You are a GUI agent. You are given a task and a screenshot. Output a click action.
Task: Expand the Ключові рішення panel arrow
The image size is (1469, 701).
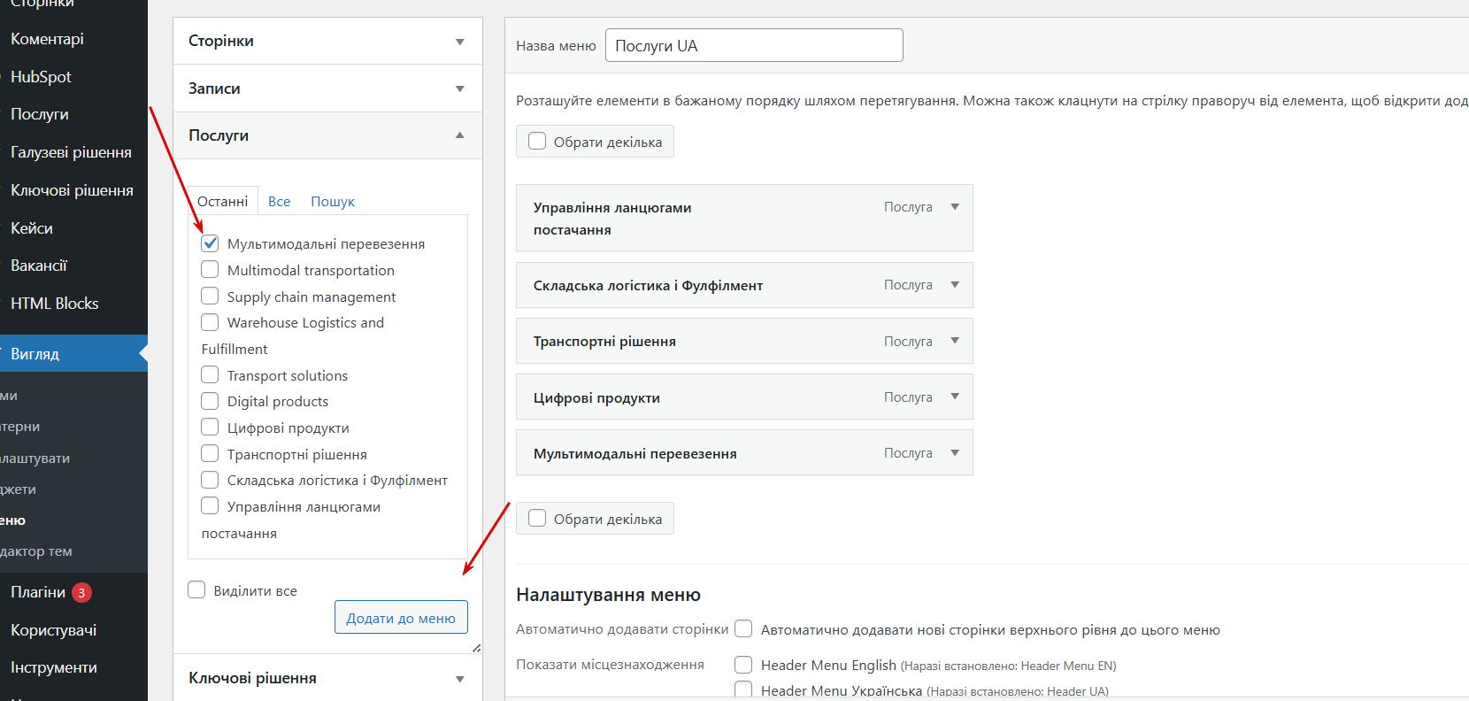pos(459,679)
